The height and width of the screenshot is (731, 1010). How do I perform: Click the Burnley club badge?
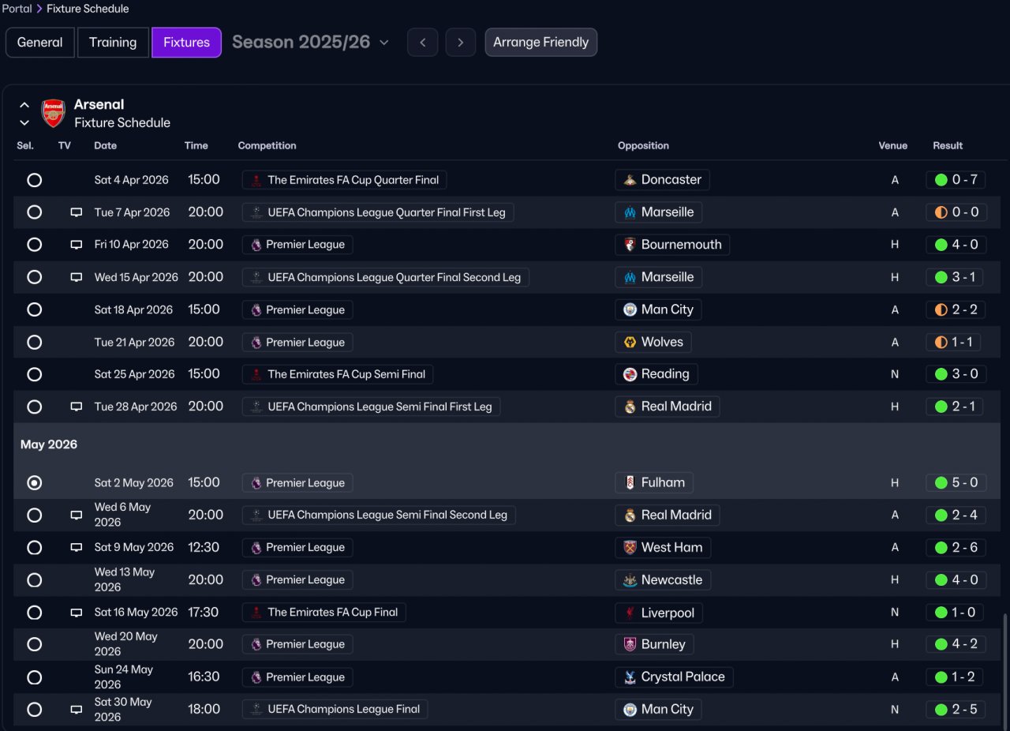pyautogui.click(x=630, y=644)
